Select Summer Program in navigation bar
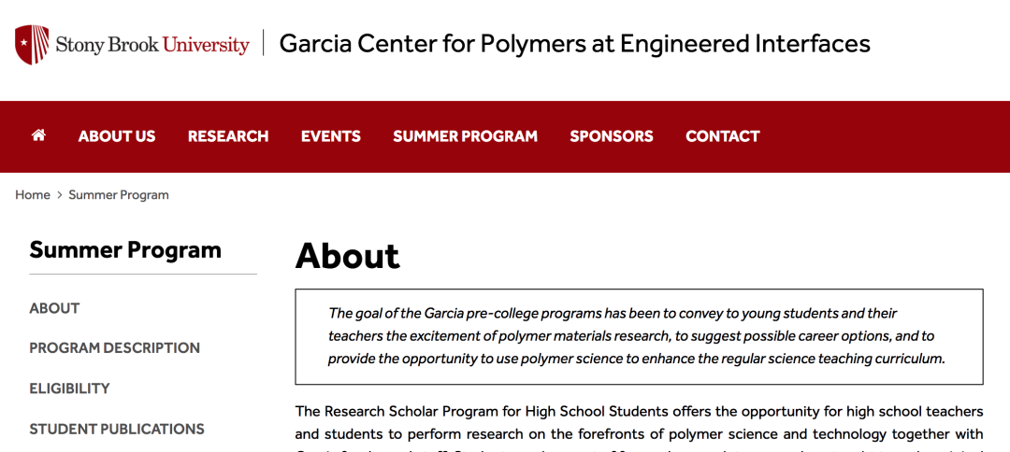1010x452 pixels. tap(465, 136)
